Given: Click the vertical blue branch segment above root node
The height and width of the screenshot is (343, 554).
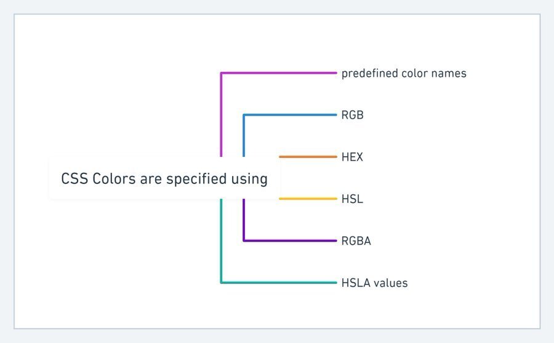Looking at the screenshot, I should (x=244, y=135).
